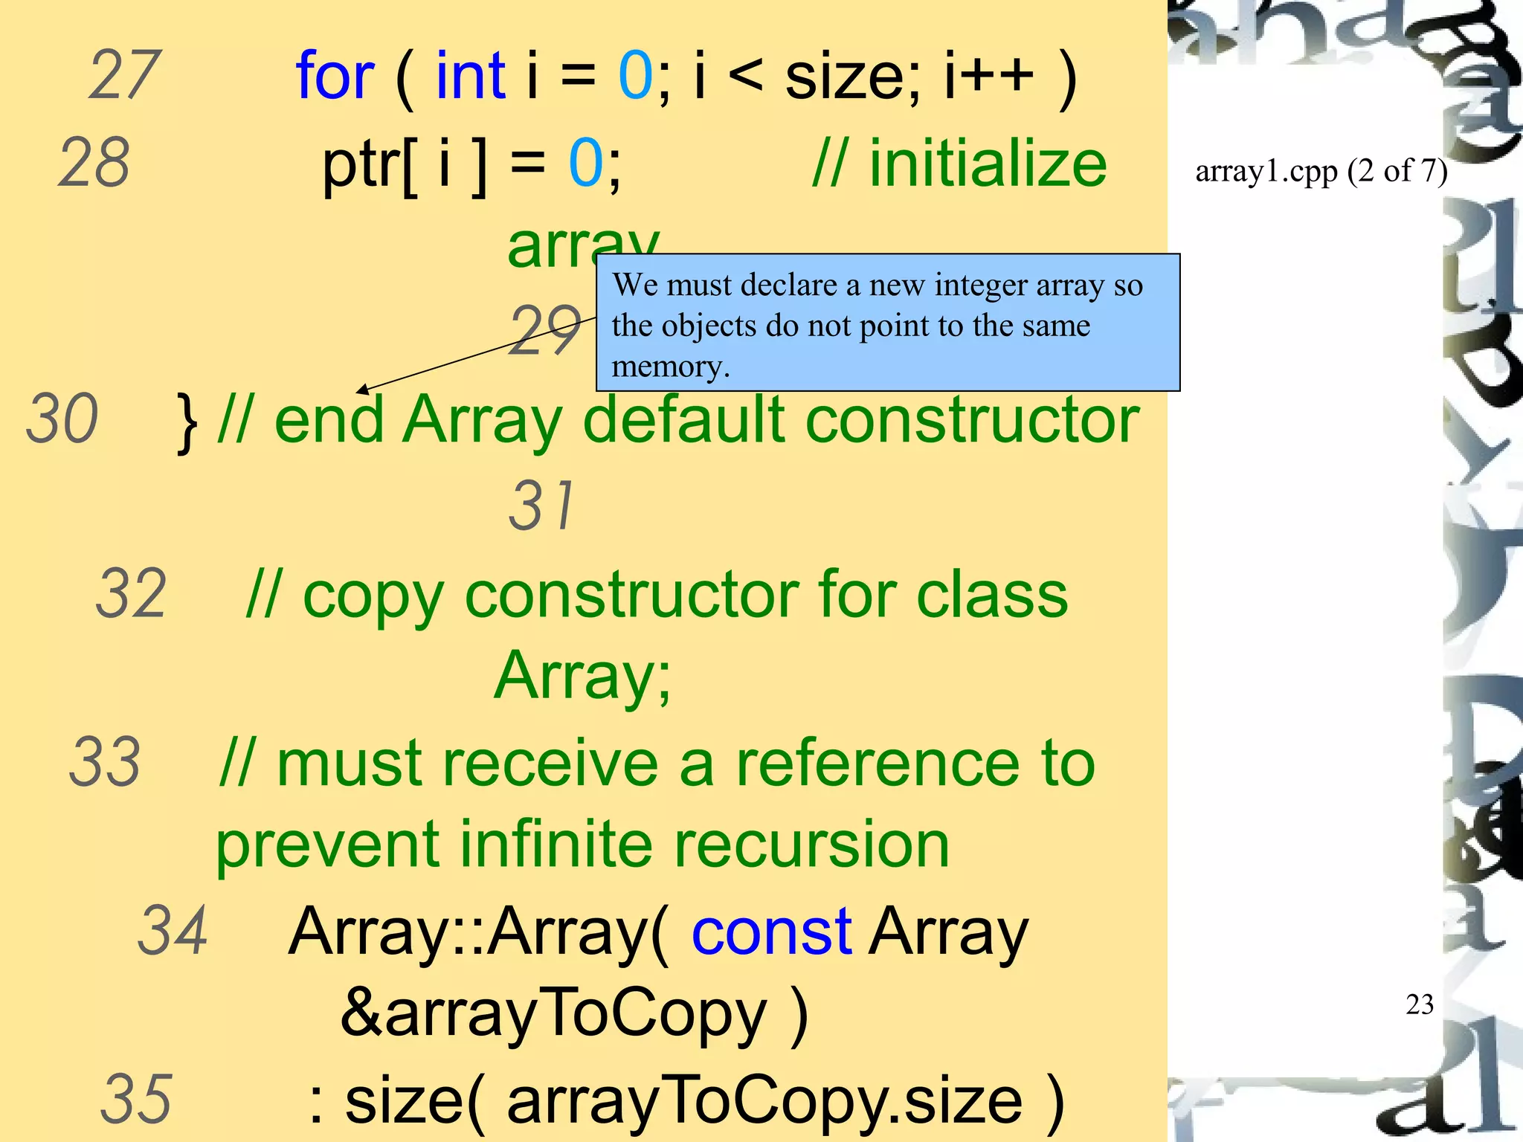Click line number 35
The image size is (1523, 1142).
[x=136, y=1100]
